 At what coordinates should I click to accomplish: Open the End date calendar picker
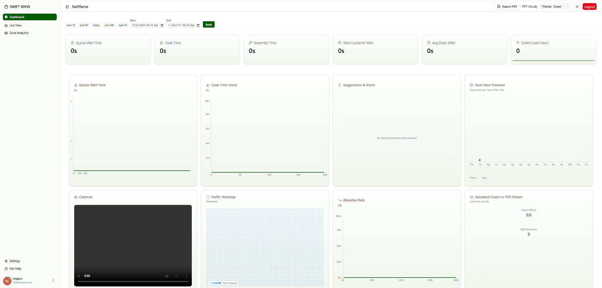coord(198,25)
